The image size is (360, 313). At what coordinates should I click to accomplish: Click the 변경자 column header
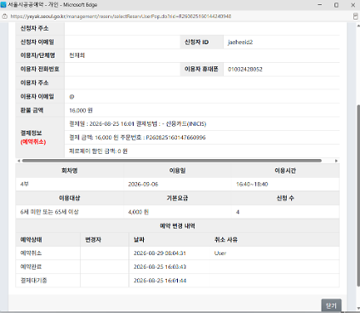click(x=93, y=240)
